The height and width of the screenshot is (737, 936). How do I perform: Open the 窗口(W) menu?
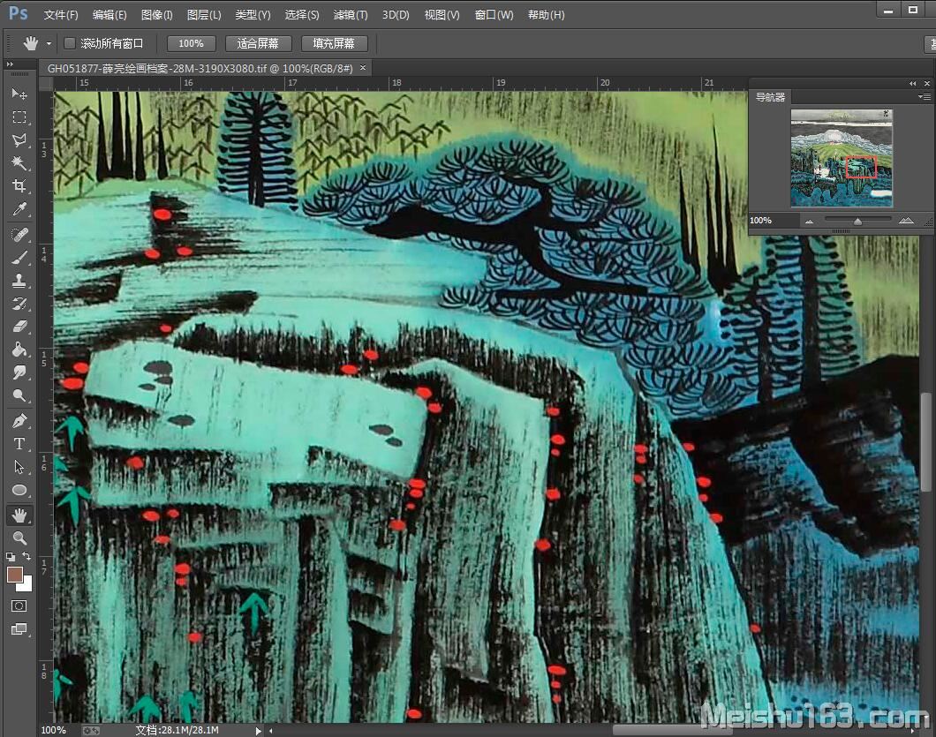pos(494,14)
